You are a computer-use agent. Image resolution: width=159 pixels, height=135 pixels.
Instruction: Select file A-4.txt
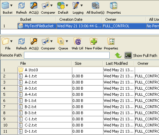[x=80, y=94]
